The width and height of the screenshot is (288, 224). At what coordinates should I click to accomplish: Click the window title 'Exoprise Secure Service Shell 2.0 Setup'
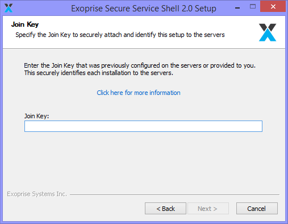pyautogui.click(x=144, y=9)
